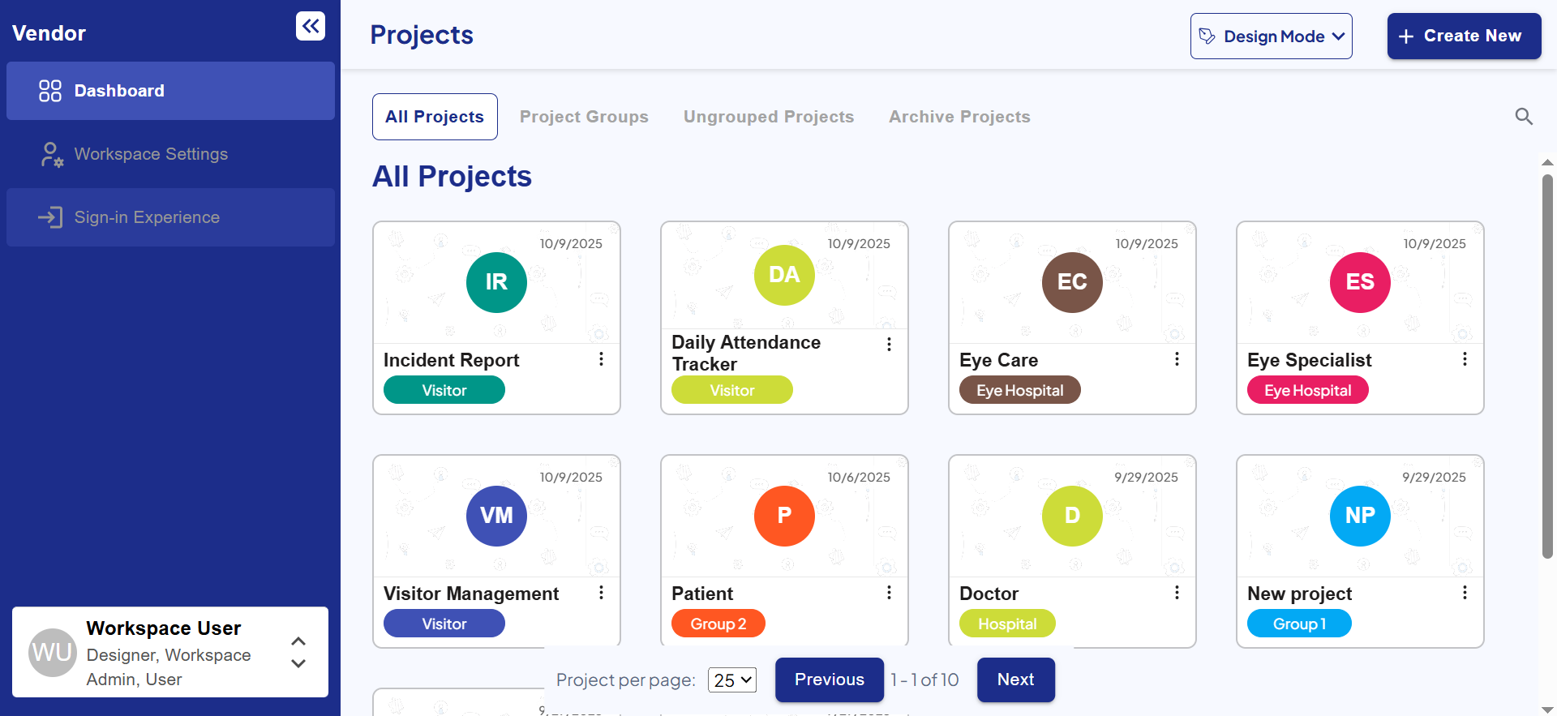Switch to the Project Groups tab
Viewport: 1557px width, 716px height.
tap(584, 117)
